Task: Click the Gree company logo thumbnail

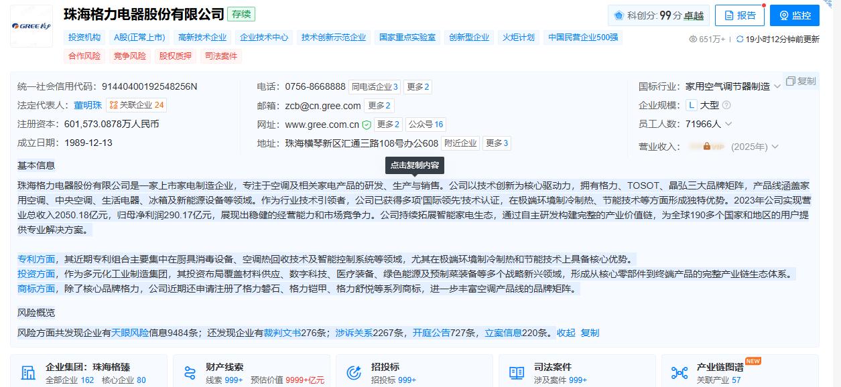Action: click(x=31, y=26)
